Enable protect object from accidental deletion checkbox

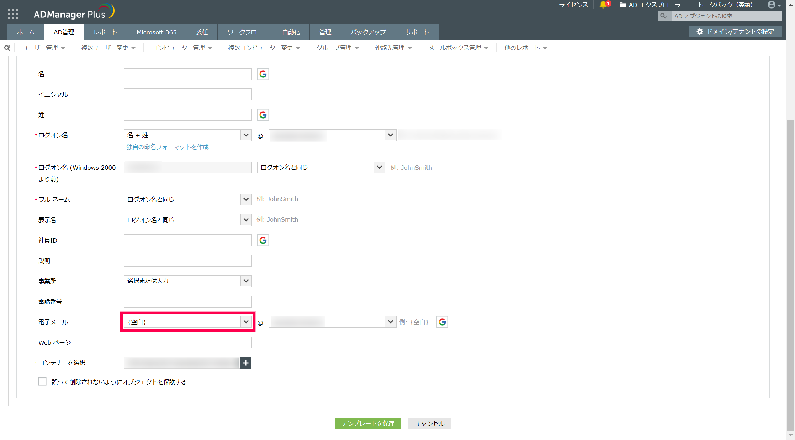point(42,382)
